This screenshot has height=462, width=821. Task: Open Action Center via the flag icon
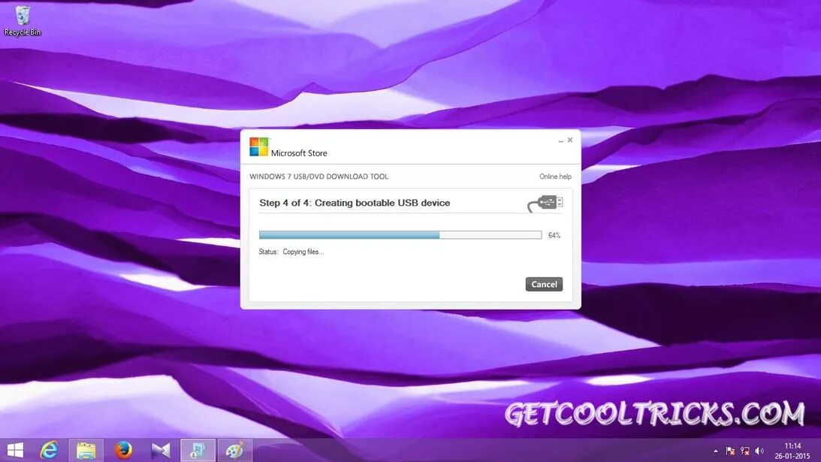(731, 451)
